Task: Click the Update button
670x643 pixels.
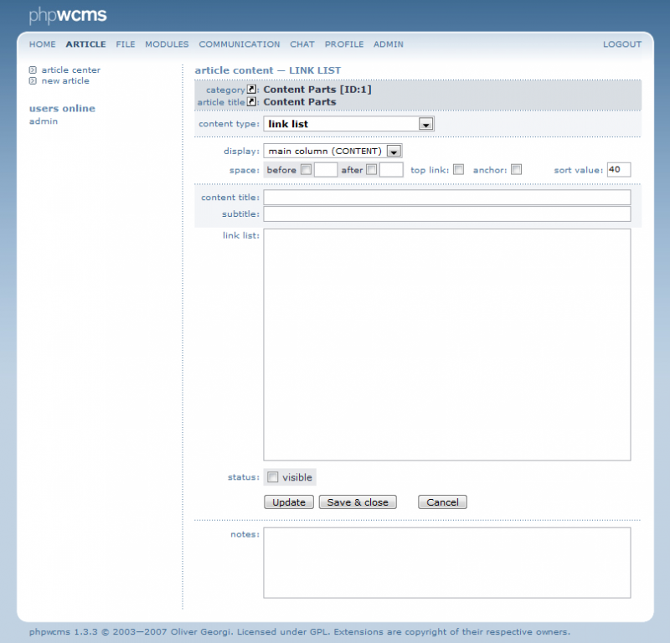Action: (x=289, y=502)
